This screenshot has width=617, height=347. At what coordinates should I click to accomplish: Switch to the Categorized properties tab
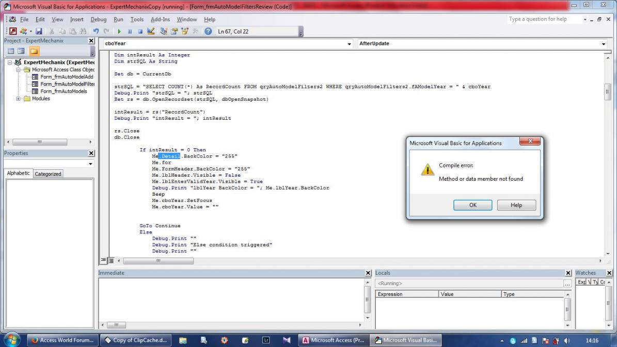pos(48,174)
